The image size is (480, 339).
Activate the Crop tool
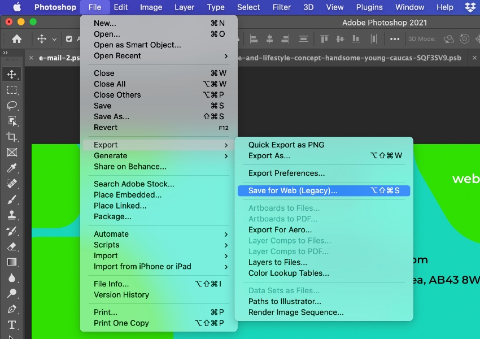[11, 137]
